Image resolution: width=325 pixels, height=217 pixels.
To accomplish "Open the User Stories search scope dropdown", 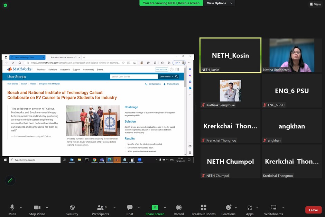I will pyautogui.click(x=166, y=76).
